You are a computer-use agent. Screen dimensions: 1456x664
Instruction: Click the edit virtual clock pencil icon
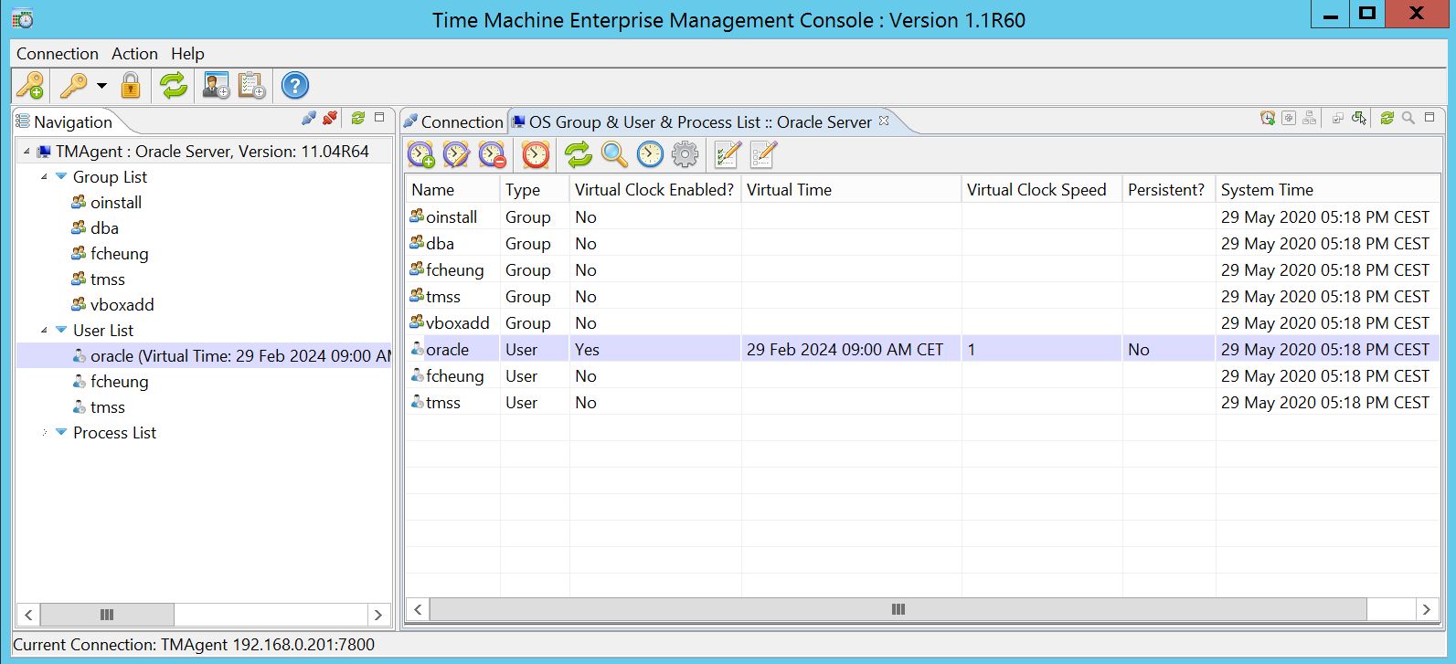(456, 155)
